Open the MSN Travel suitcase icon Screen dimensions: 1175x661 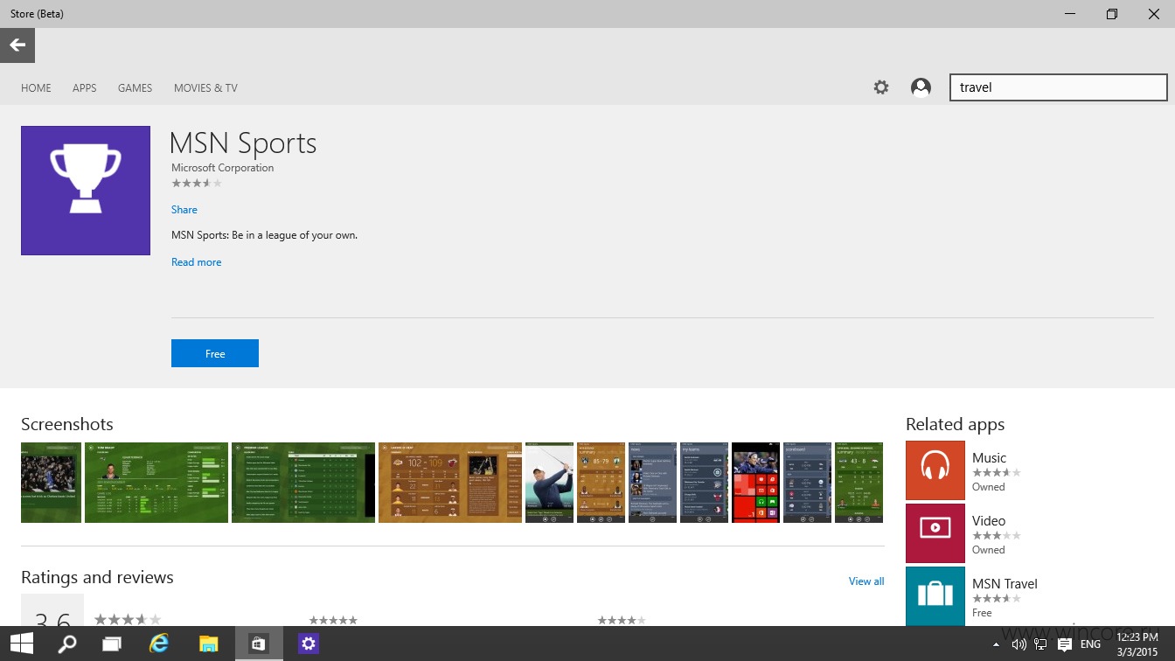(x=935, y=596)
